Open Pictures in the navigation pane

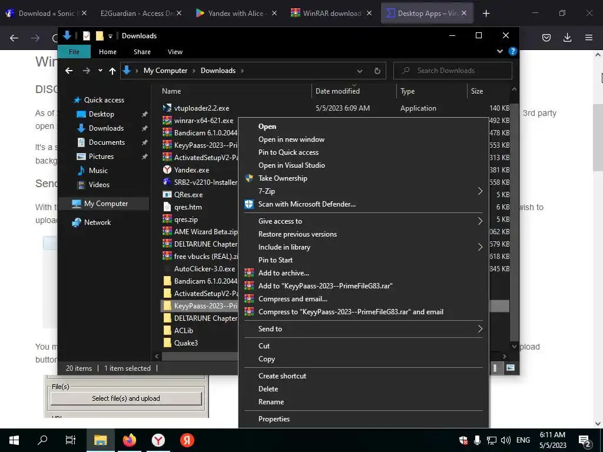coord(101,157)
